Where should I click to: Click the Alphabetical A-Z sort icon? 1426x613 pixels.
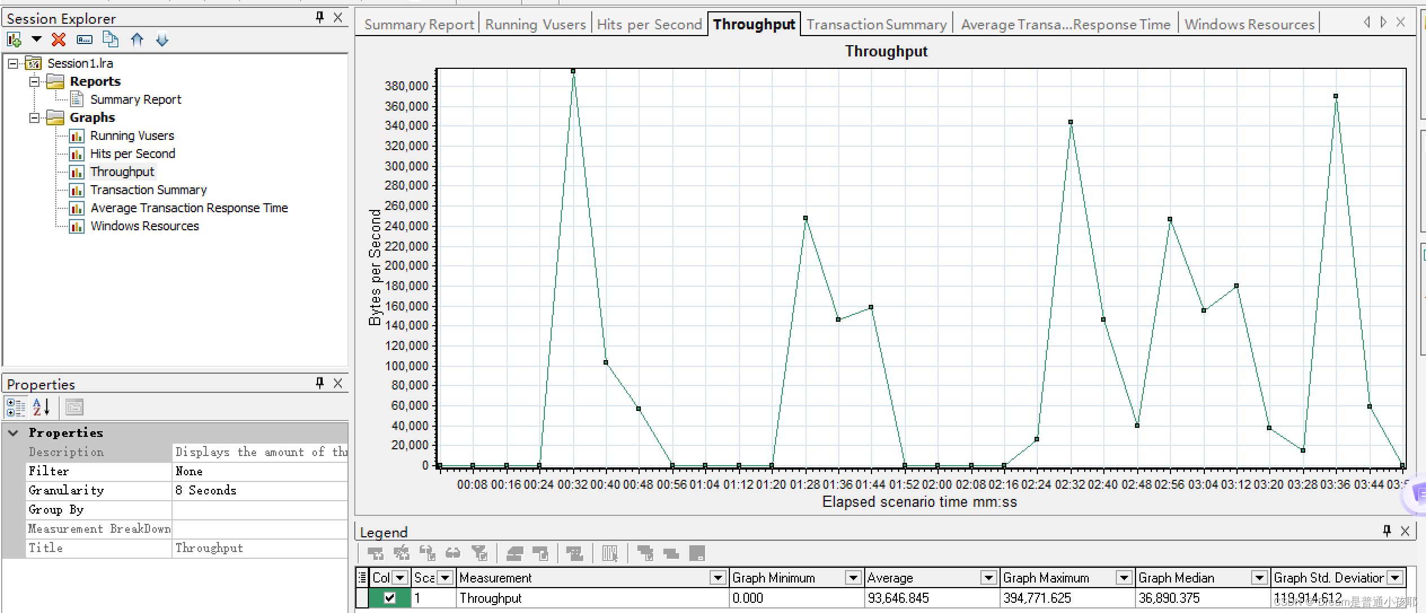pyautogui.click(x=41, y=407)
